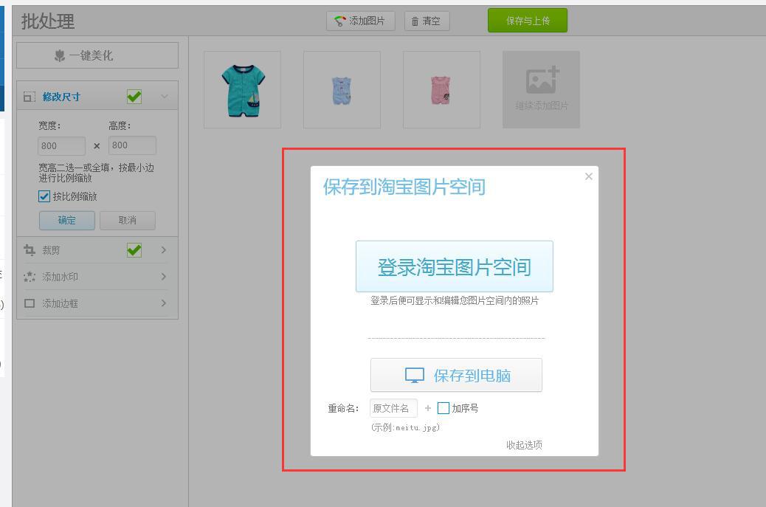Click the 继续添加图片 tile

[541, 90]
